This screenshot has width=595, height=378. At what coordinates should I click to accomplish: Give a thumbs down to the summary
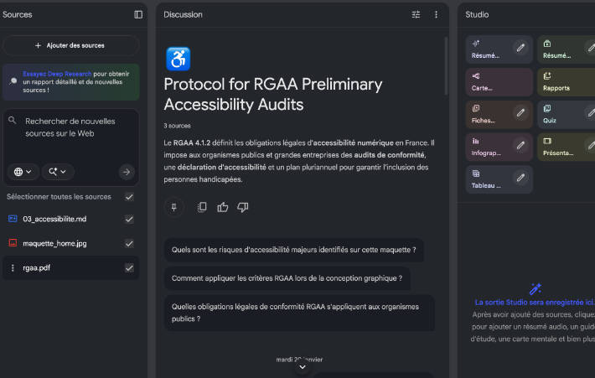[x=243, y=207]
